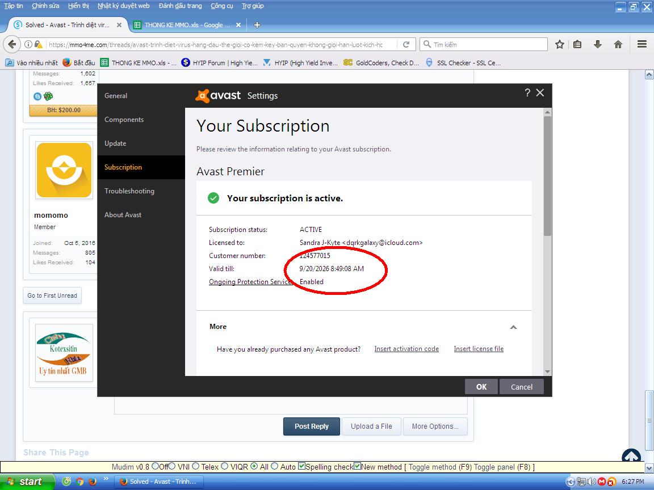654x490 pixels.
Task: Click the Avast dialog scrollbar down arrow
Action: tap(547, 371)
